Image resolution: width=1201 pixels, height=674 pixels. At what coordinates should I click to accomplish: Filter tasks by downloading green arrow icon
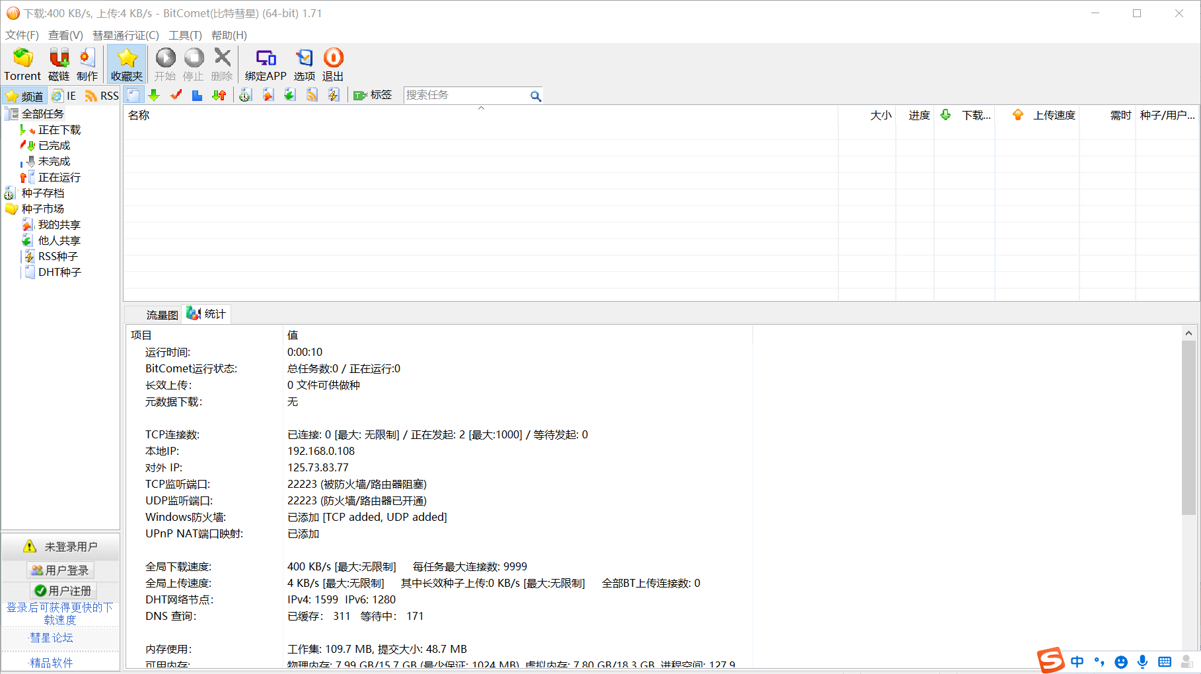[x=154, y=95]
